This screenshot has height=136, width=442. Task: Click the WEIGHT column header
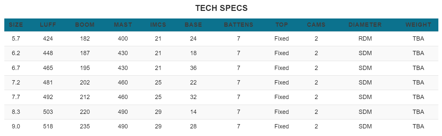click(x=418, y=25)
